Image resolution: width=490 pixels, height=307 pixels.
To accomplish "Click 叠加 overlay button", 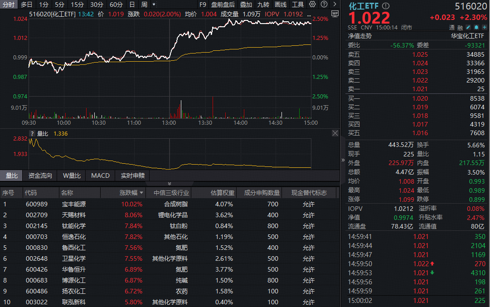I will [246, 5].
